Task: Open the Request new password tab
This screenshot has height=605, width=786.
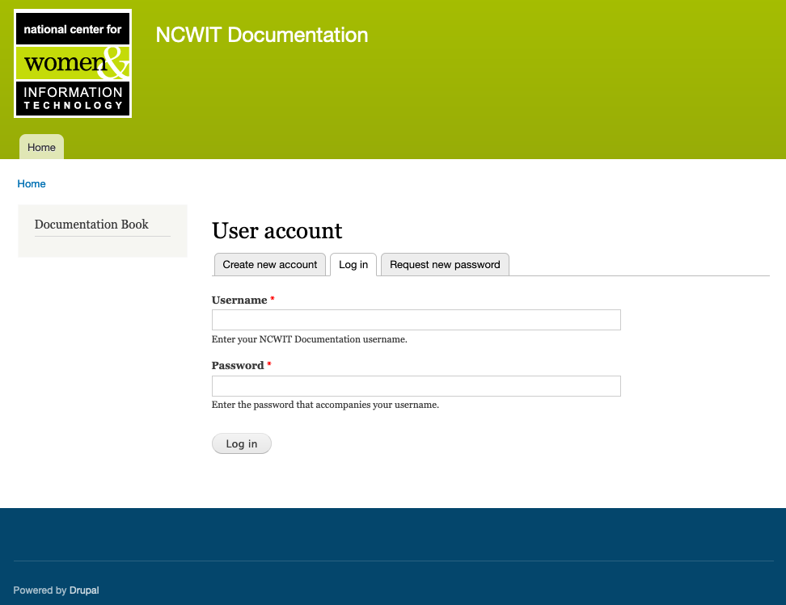Action: (445, 265)
